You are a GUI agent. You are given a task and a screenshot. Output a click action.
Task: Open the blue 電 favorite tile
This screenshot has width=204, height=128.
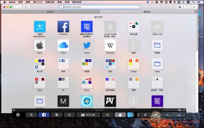pyautogui.click(x=87, y=27)
